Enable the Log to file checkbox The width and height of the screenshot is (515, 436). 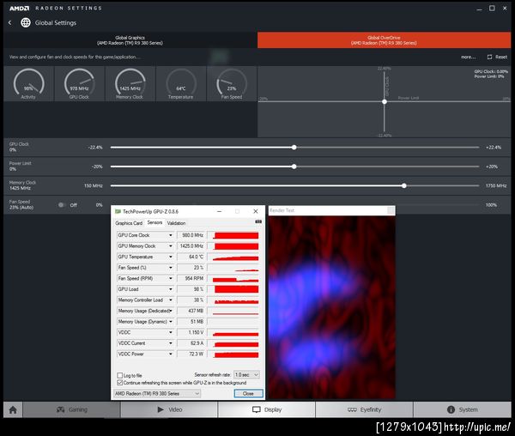click(120, 375)
